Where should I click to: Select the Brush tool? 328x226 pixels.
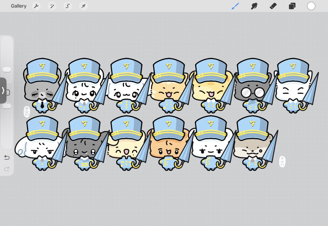[235, 6]
